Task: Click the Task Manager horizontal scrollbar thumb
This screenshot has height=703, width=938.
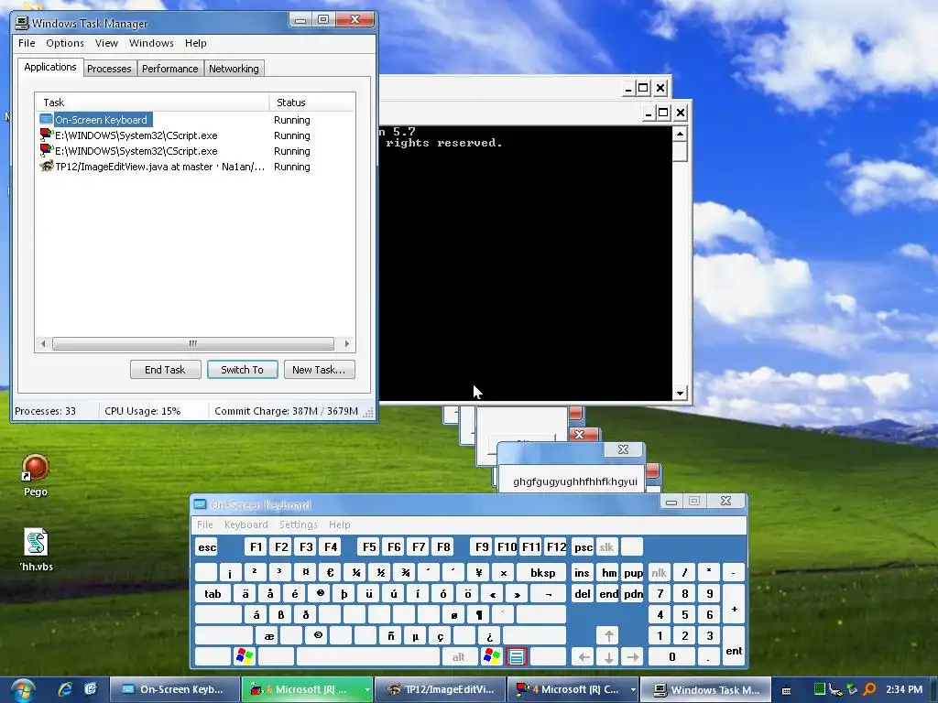Action: [x=192, y=344]
